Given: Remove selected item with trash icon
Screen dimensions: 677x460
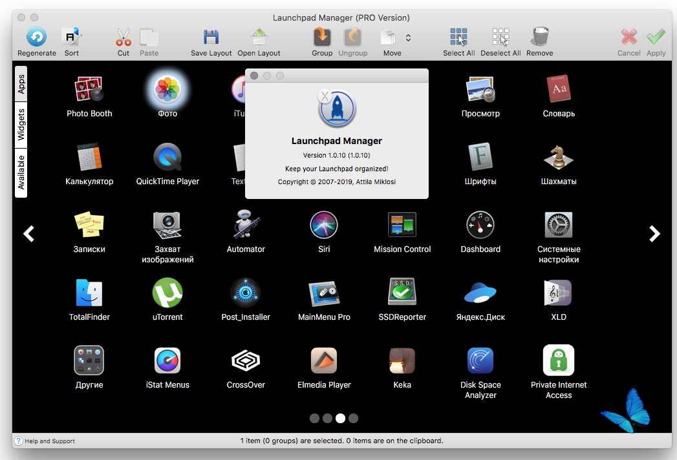Looking at the screenshot, I should click(540, 37).
